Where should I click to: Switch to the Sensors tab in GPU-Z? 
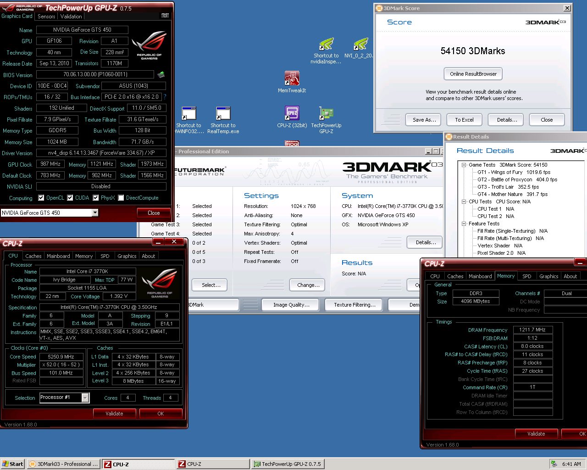click(46, 16)
